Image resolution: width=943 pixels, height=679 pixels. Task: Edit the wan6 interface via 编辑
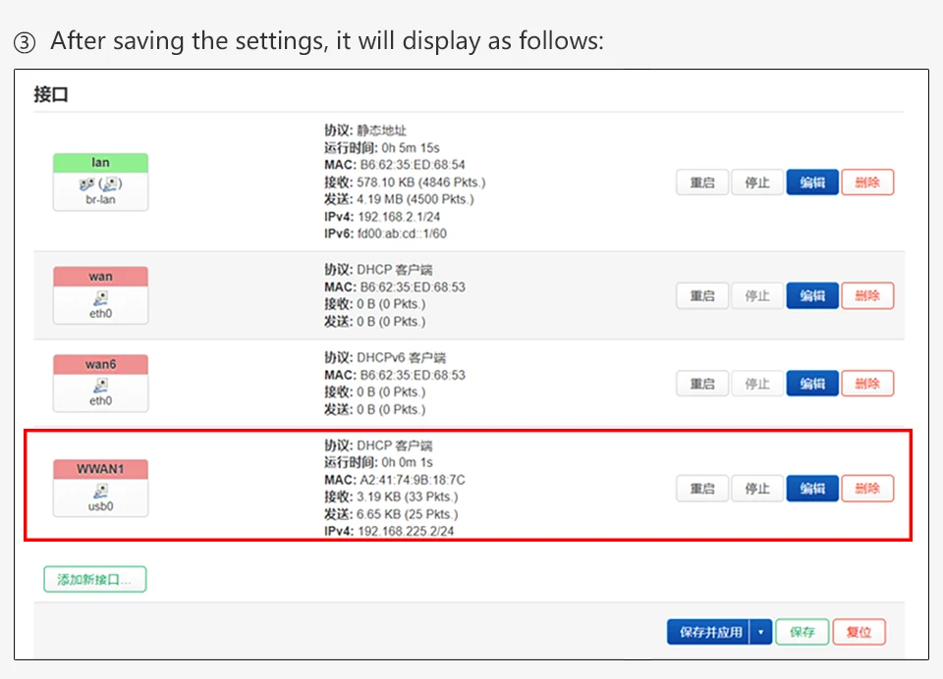click(x=812, y=384)
